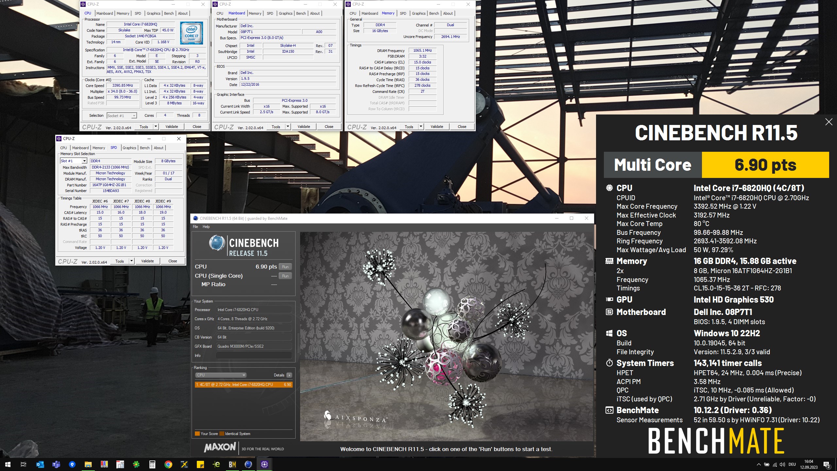
Task: Run the Cinebench CPU multi-core test
Action: click(x=285, y=267)
